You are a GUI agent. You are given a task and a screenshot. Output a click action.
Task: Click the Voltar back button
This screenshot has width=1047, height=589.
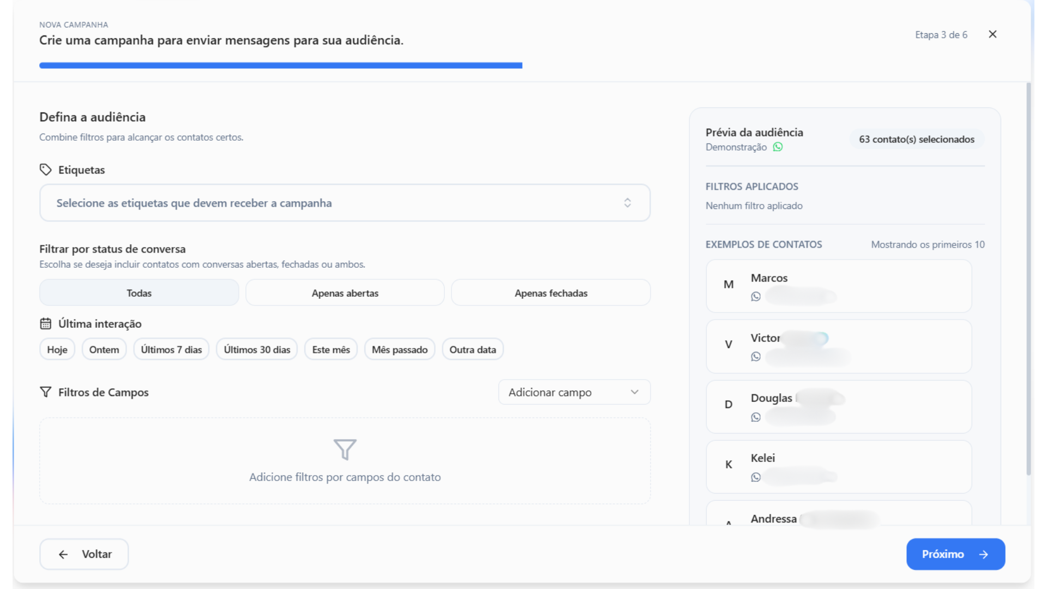(x=84, y=554)
